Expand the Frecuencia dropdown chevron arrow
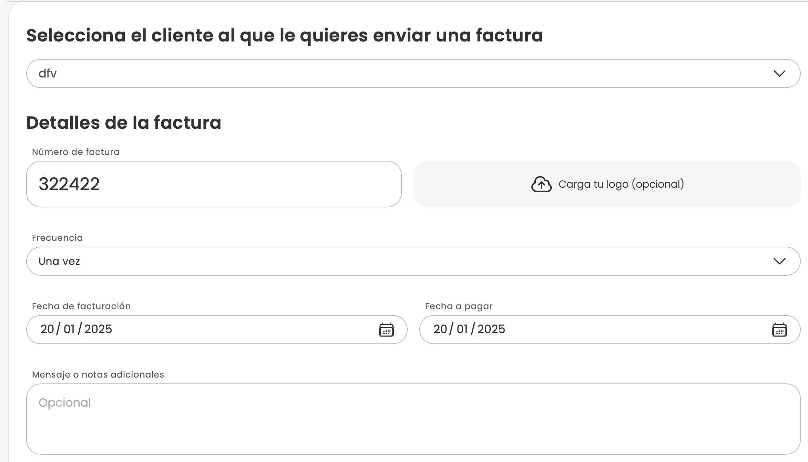808x462 pixels. tap(779, 261)
